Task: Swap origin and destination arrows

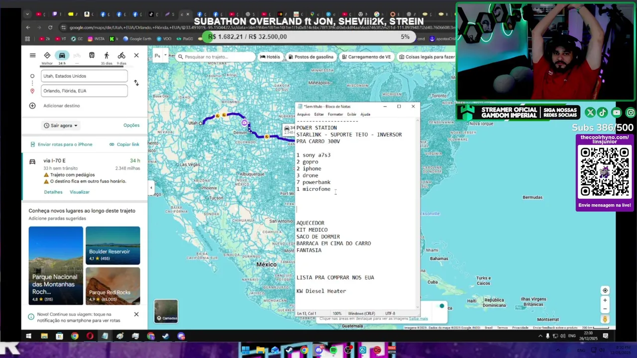Action: pos(136,83)
